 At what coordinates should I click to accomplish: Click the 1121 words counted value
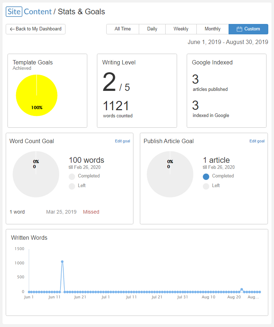tap(116, 106)
